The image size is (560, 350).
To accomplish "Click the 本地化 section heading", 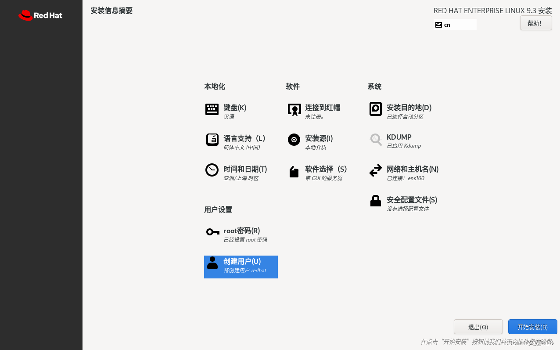I will click(x=215, y=87).
